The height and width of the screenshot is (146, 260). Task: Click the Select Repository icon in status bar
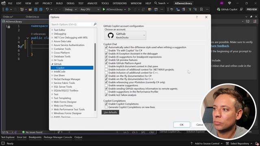pos(227,143)
